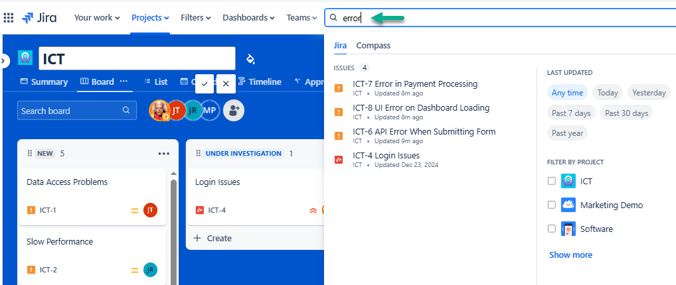676x285 pixels.
Task: Open the Projects dropdown menu
Action: pos(151,18)
